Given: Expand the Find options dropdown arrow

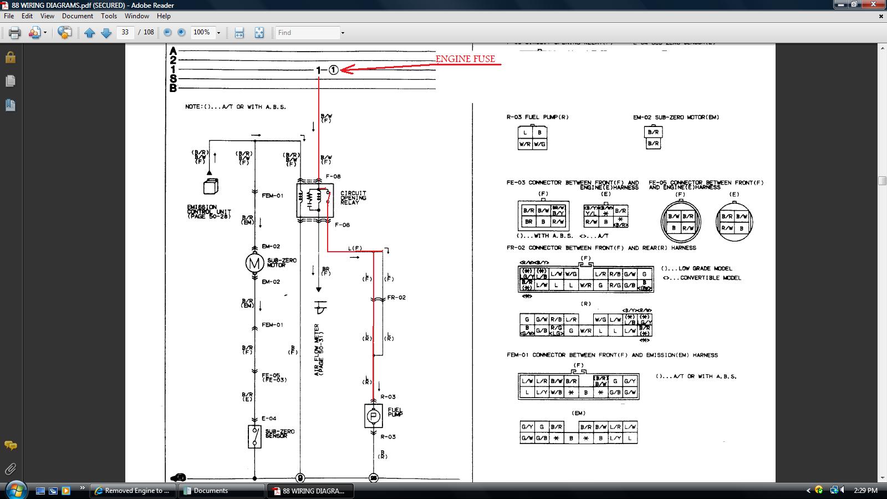Looking at the screenshot, I should point(343,33).
